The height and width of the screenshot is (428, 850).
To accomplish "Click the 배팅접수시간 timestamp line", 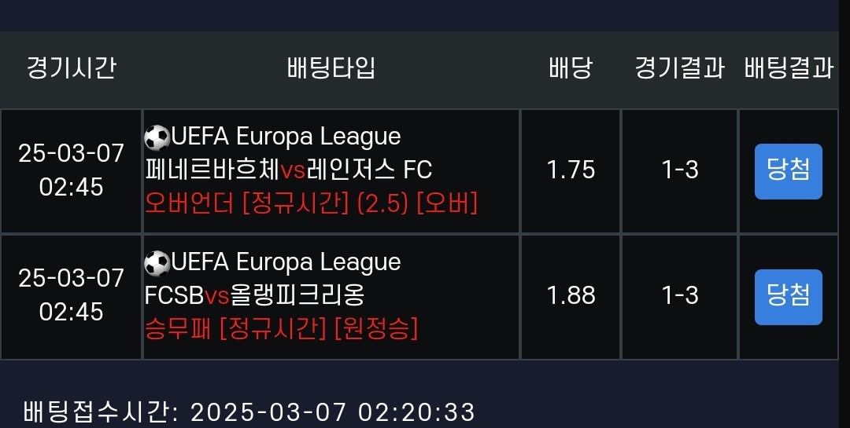I will click(249, 412).
